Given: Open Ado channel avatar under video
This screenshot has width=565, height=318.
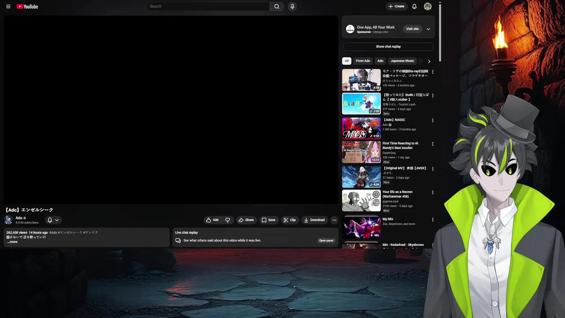Looking at the screenshot, I should [x=8, y=220].
